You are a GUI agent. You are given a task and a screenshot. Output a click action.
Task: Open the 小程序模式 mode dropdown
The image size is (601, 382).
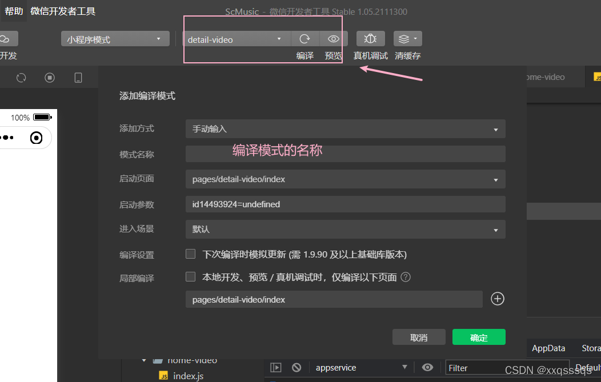pyautogui.click(x=115, y=39)
